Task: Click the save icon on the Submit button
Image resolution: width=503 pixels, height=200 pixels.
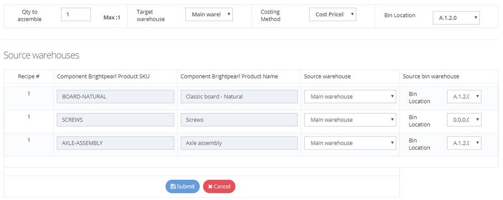Action: coord(173,186)
